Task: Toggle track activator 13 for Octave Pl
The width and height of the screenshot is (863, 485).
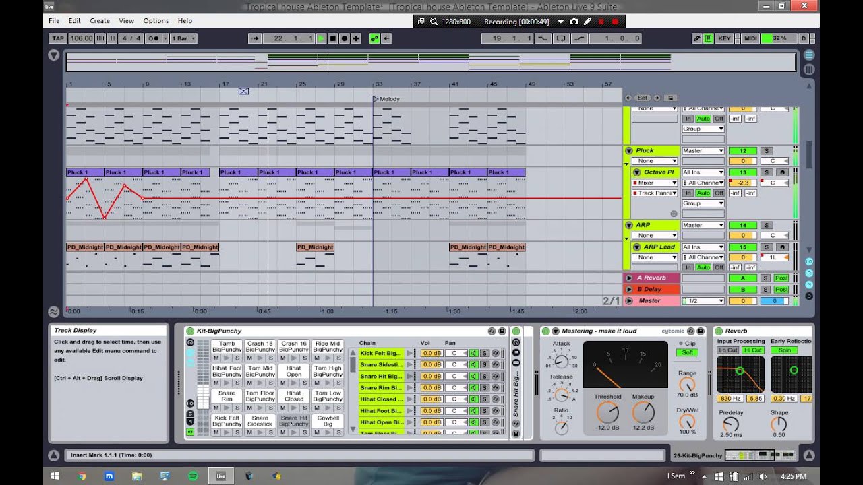Action: click(x=743, y=172)
